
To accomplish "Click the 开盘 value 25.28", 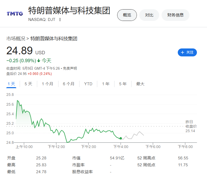I will click(x=41, y=158).
